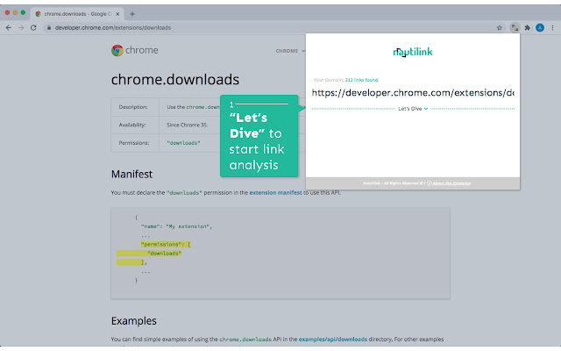Follow the extension manifest link

point(275,192)
